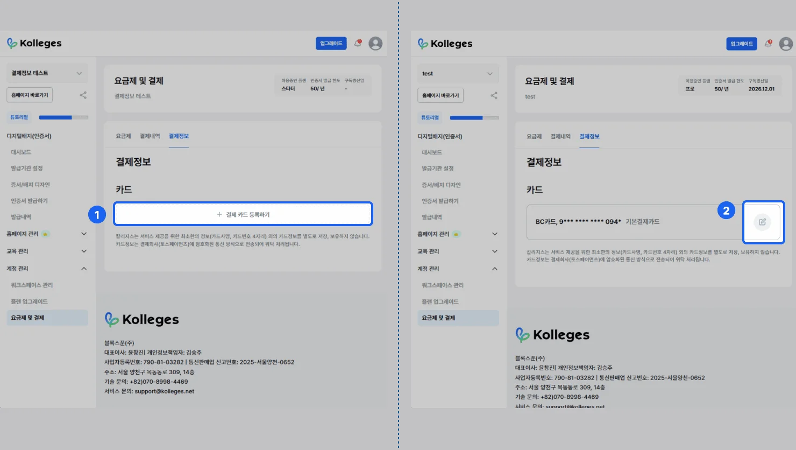Screen dimensions: 796x450
Task: Click 업그레이드 button in test workspace header
Action: point(741,44)
